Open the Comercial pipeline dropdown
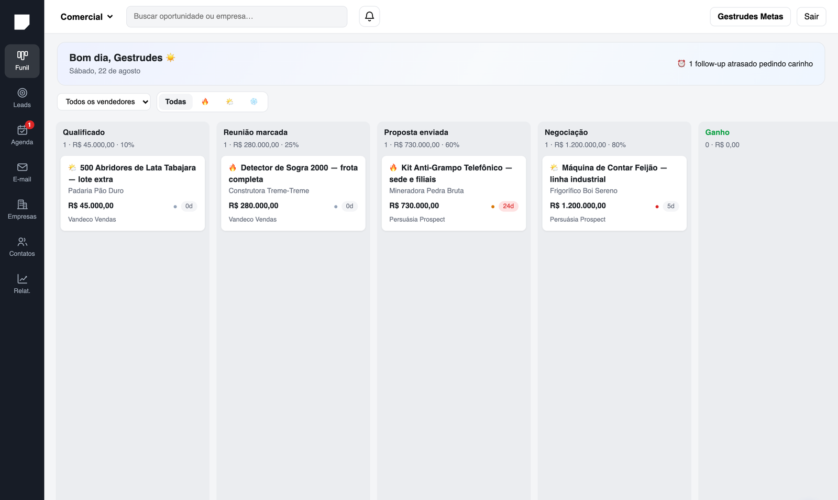This screenshot has width=838, height=500. [87, 17]
